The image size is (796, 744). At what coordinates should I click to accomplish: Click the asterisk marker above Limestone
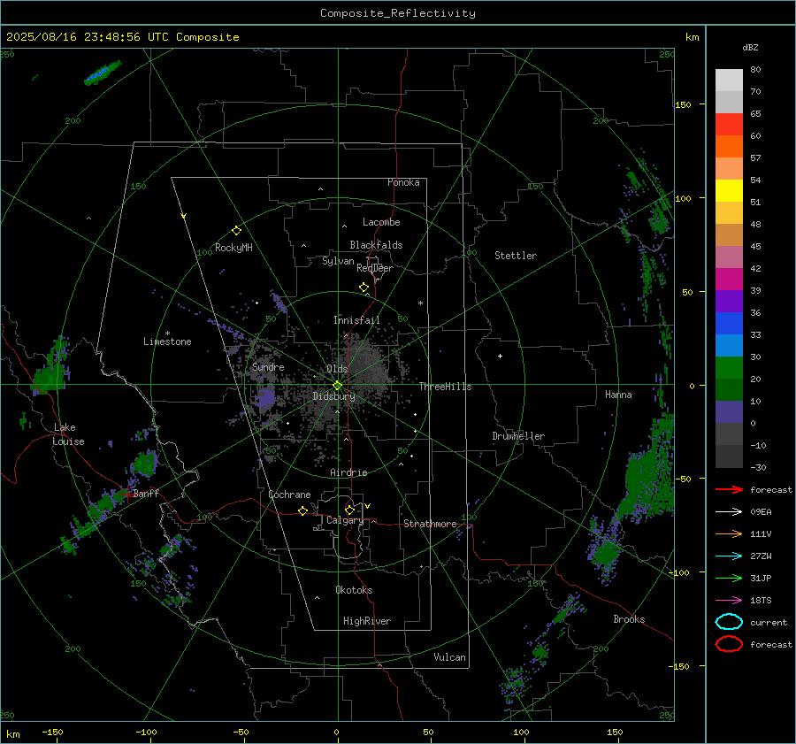tap(167, 334)
